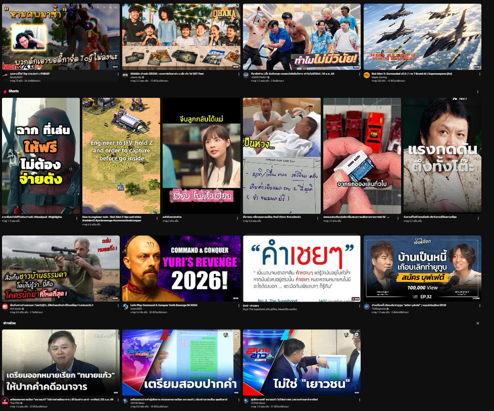Dismiss the news section with the X

(x=477, y=323)
